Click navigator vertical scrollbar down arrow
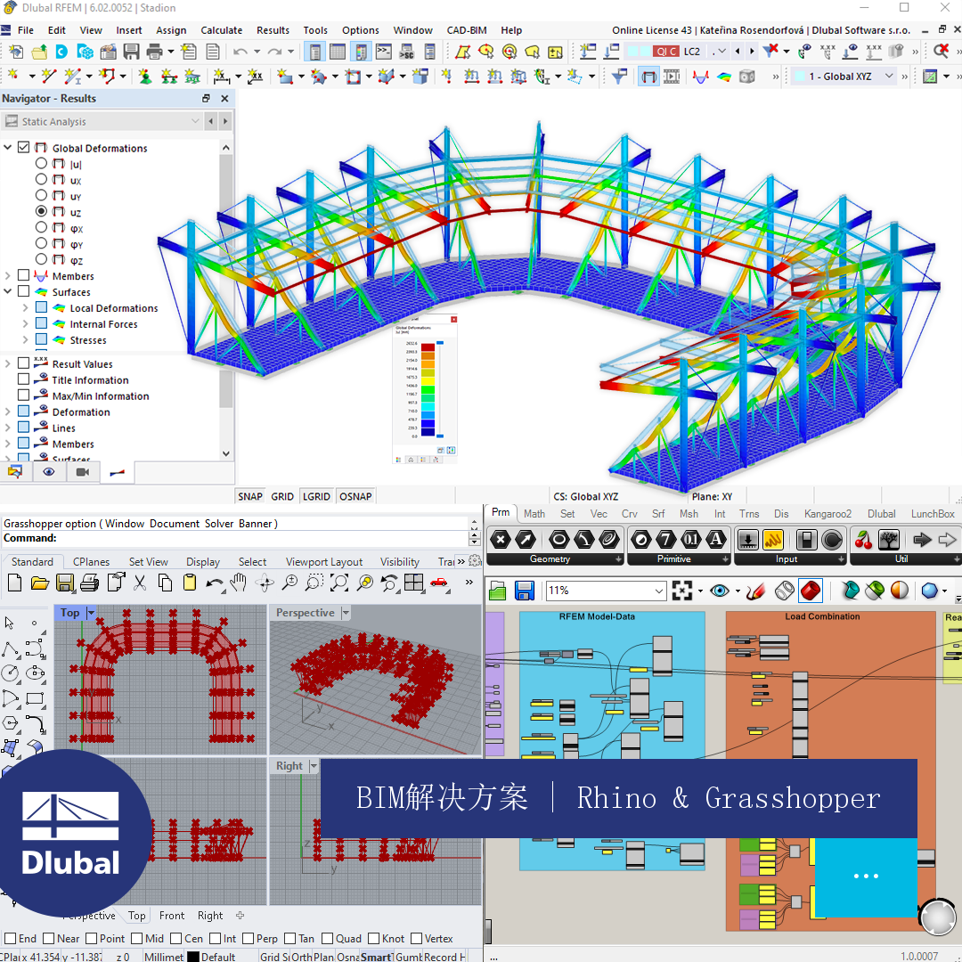Screen dimensions: 962x962 point(225,453)
